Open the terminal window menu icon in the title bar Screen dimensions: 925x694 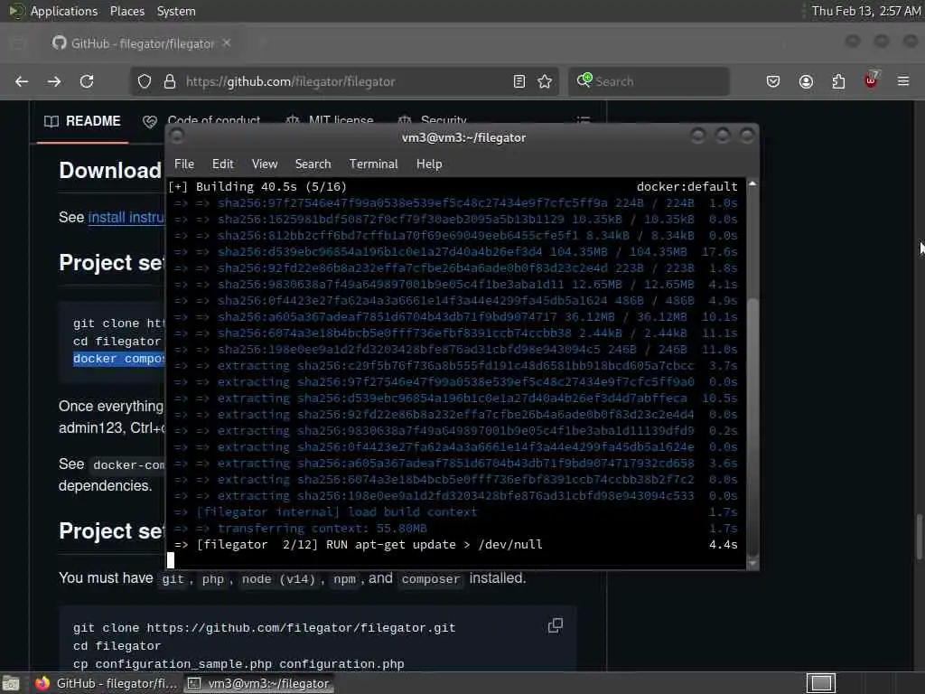pyautogui.click(x=176, y=137)
